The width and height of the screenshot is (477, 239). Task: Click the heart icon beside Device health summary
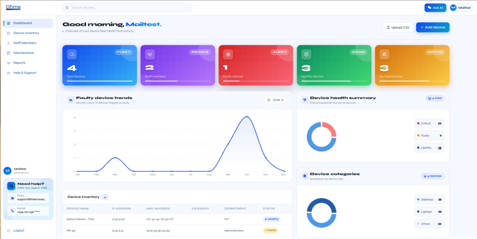pos(305,100)
